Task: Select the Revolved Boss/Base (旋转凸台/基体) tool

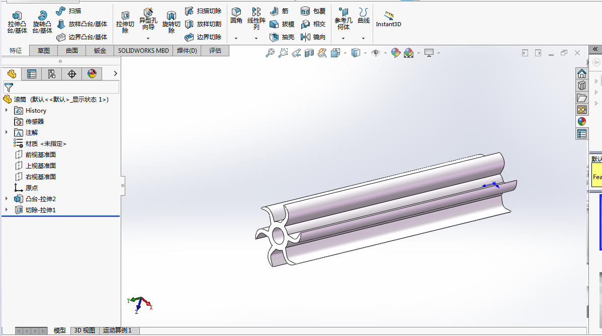Action: tap(42, 23)
